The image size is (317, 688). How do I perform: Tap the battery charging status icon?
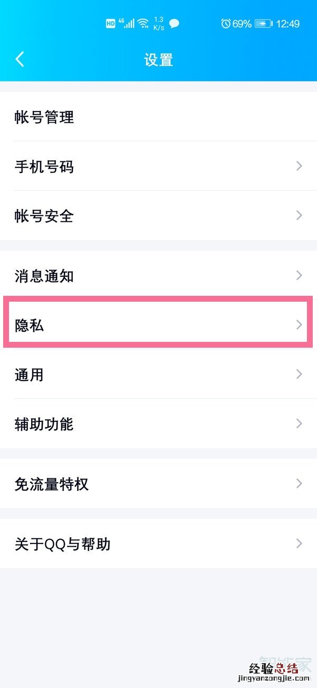point(263,24)
